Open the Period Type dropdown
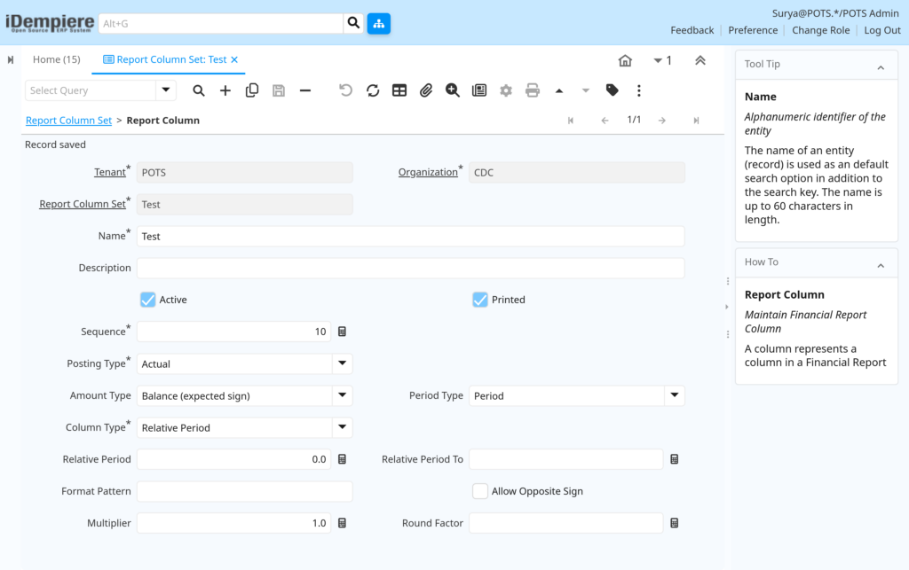909x570 pixels. coord(675,395)
